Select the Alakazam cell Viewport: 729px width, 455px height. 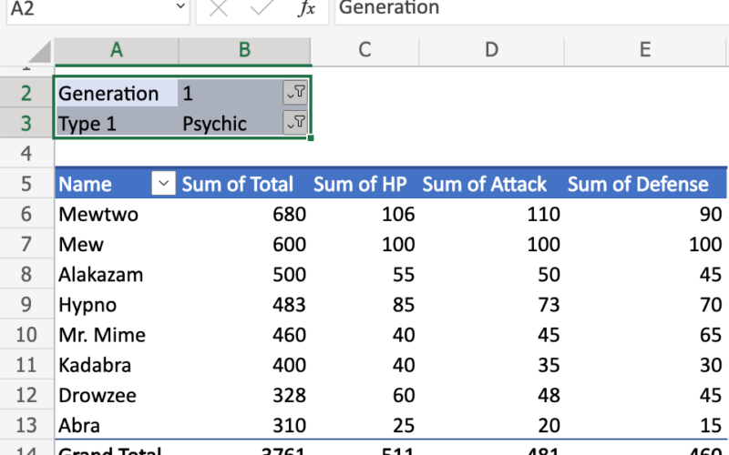click(117, 275)
